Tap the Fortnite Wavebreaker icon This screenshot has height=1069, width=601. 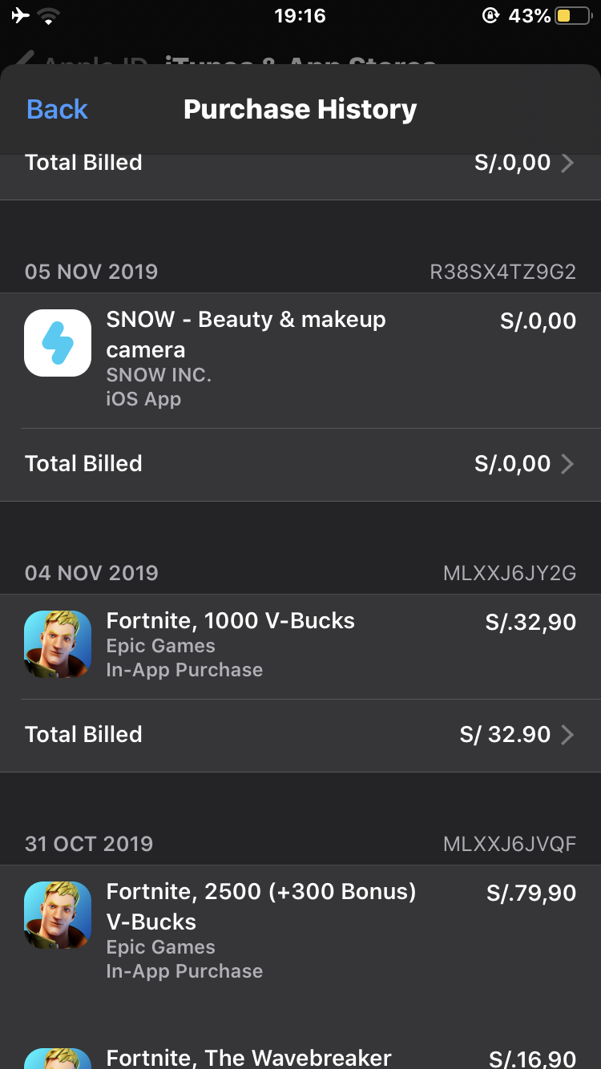coord(58,1058)
